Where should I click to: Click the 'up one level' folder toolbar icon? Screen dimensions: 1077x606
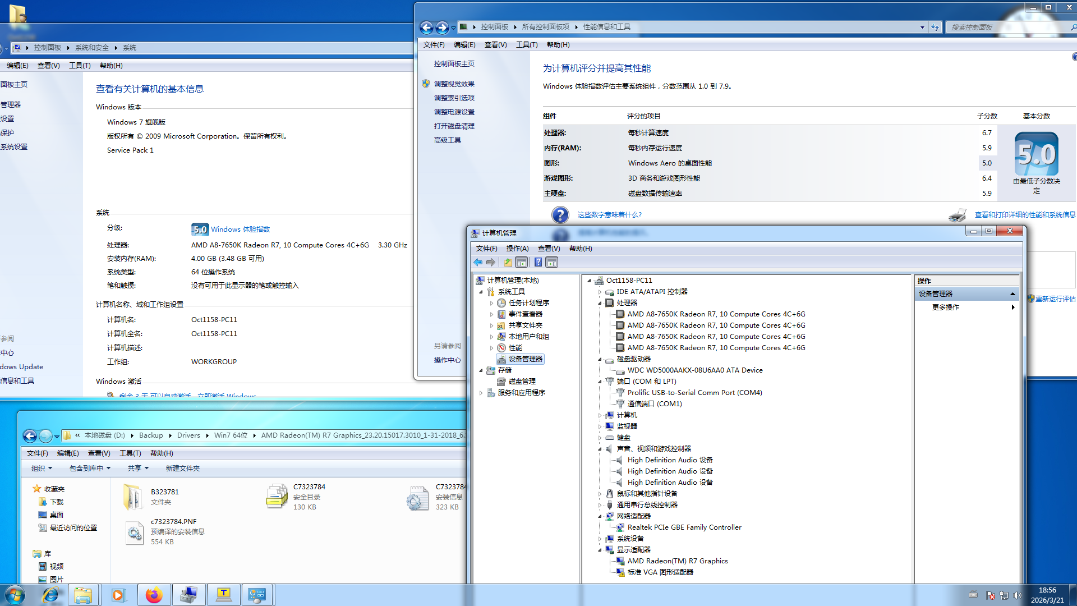pyautogui.click(x=508, y=262)
